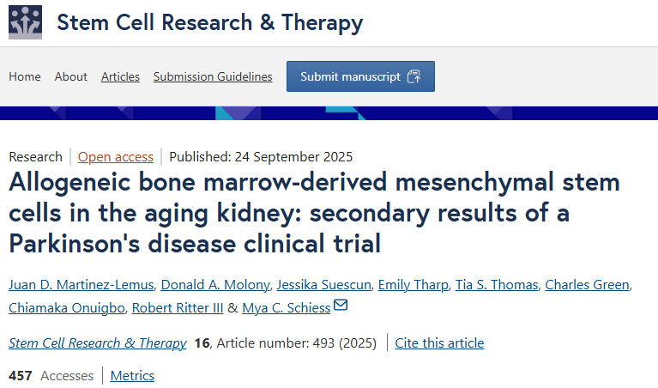Open Submission Guidelines page
658x388 pixels.
[213, 76]
